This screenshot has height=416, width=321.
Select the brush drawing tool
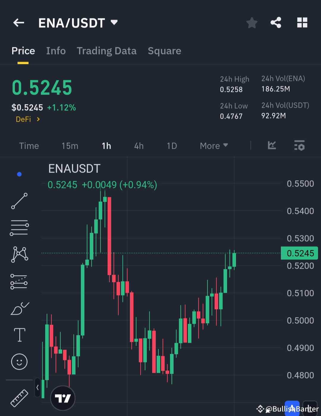coord(19,308)
